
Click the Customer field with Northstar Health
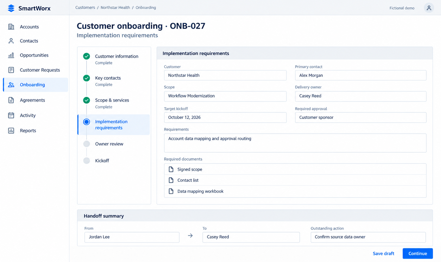225,75
